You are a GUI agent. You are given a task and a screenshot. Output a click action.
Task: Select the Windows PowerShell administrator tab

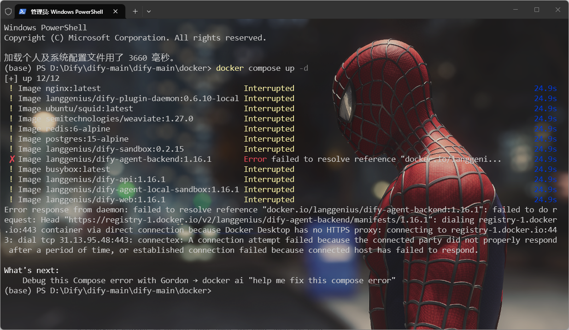point(70,11)
